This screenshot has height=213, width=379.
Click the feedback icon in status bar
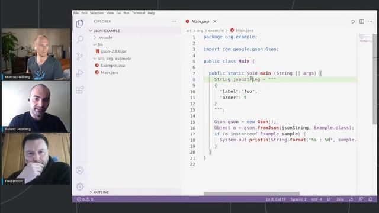[x=361, y=199]
